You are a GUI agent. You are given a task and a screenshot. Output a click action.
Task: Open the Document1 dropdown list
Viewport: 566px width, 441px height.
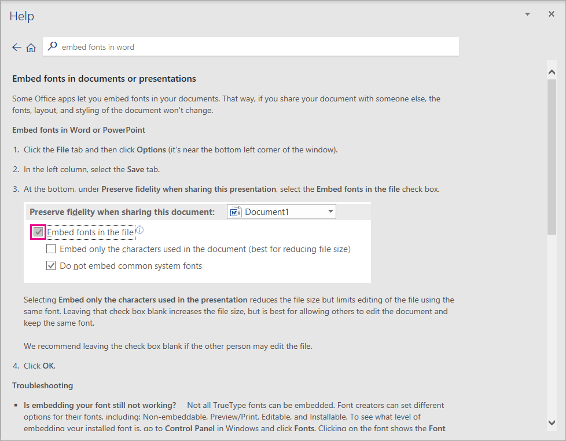point(330,212)
